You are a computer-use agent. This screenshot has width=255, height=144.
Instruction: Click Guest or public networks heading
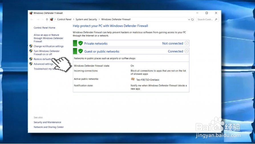(x=102, y=51)
